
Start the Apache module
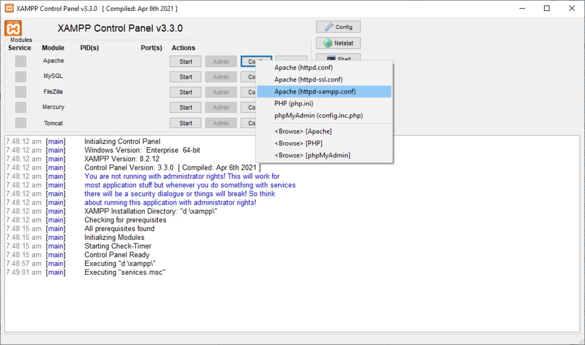(x=186, y=61)
